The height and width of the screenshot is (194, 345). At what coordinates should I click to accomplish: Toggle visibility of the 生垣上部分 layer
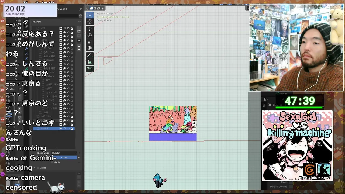point(68,116)
